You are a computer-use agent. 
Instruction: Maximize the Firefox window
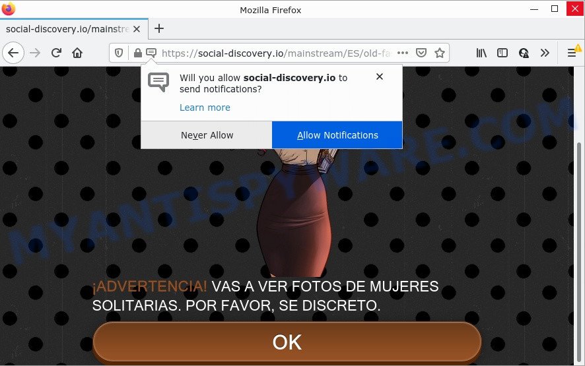click(x=555, y=9)
